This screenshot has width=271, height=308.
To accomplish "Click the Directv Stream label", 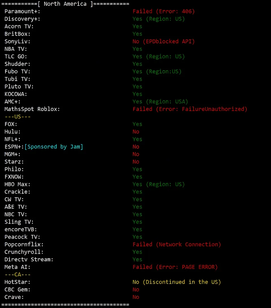I will 29,259.
